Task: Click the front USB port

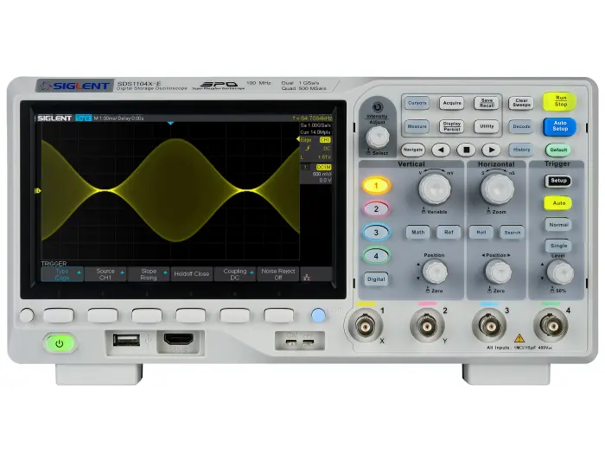Action: tap(126, 340)
